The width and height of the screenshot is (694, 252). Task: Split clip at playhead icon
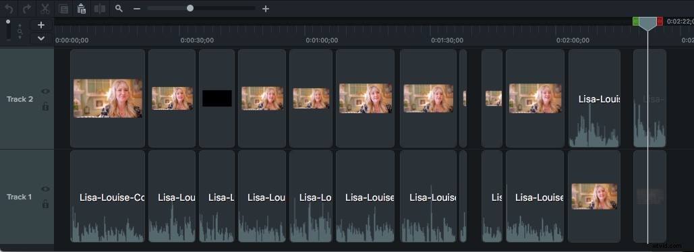tap(100, 8)
